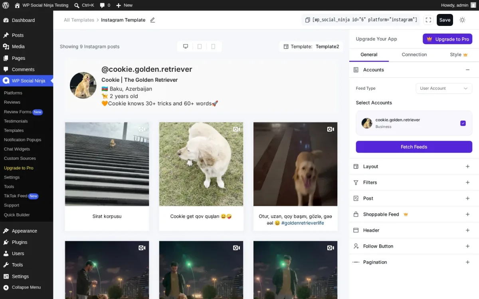The width and height of the screenshot is (479, 299).
Task: Open Quick Builder submenu item
Action: pyautogui.click(x=17, y=214)
